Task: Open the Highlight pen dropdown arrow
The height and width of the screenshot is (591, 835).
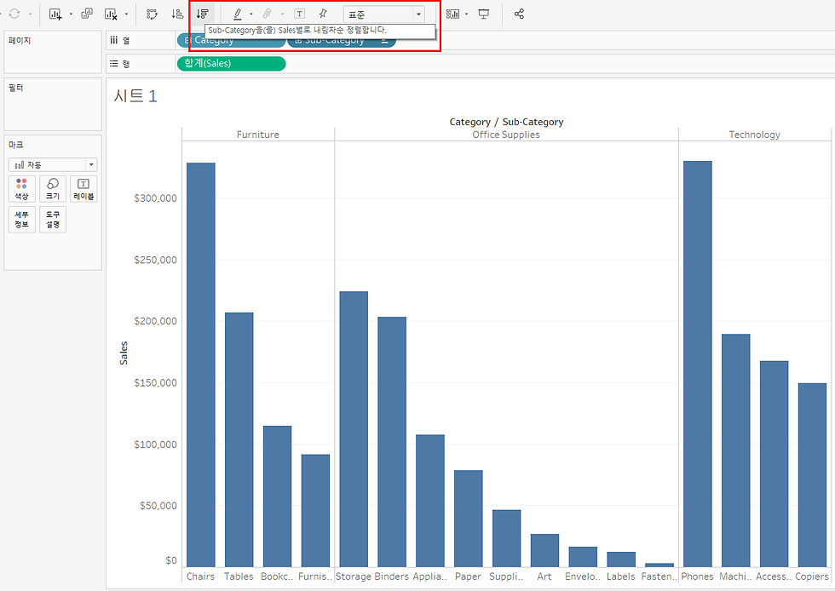Action: [251, 14]
